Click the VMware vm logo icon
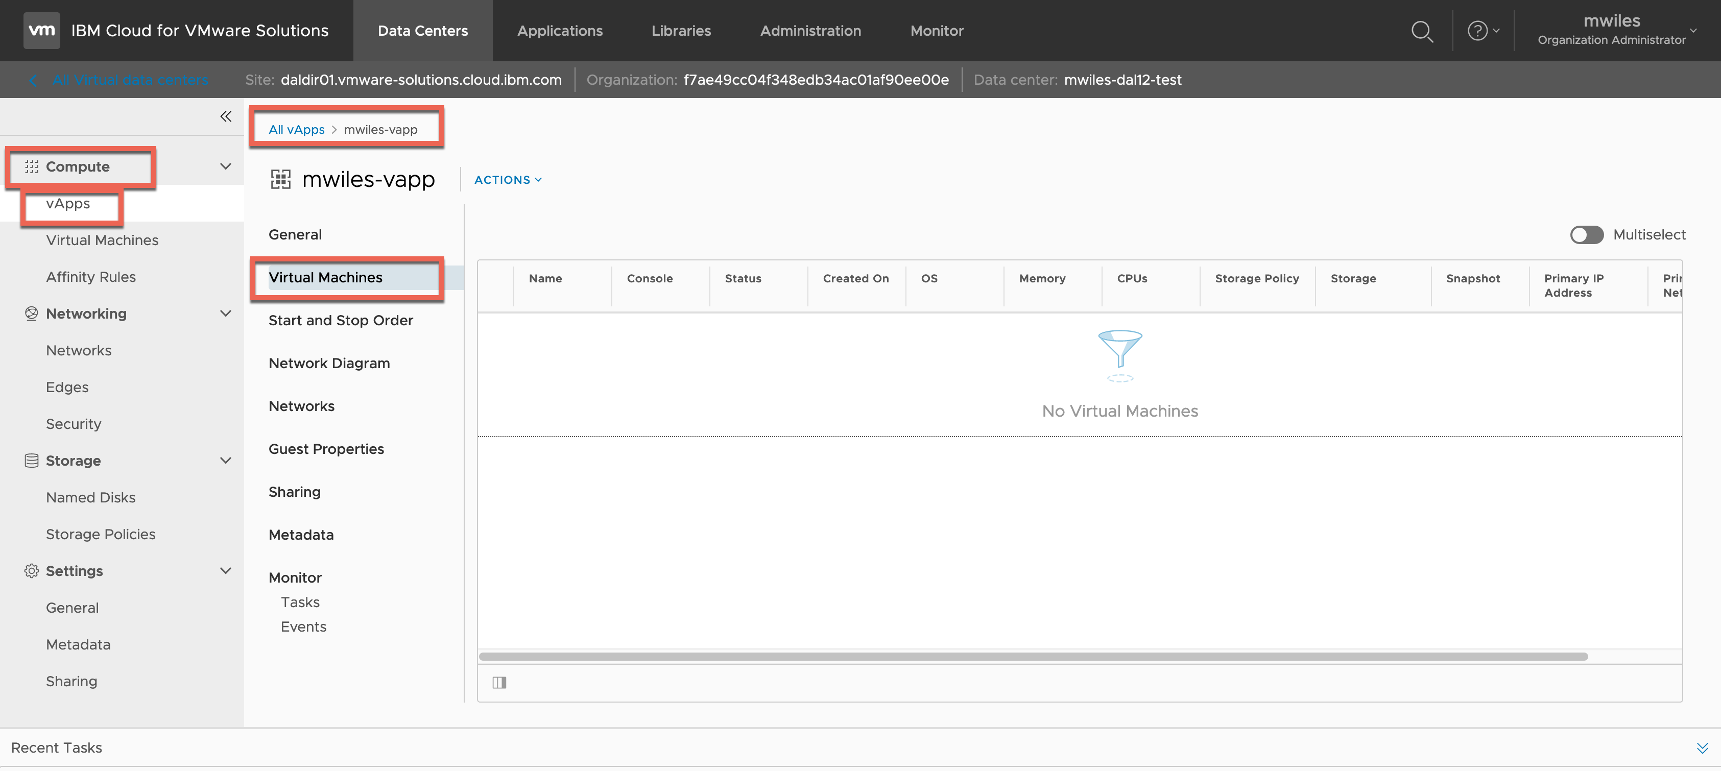 point(41,31)
